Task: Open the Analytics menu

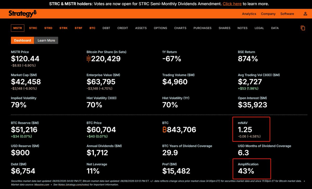Action: 249,14
